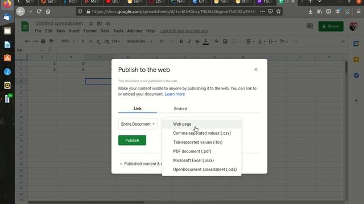Close the Publish to the web dialog

click(256, 69)
